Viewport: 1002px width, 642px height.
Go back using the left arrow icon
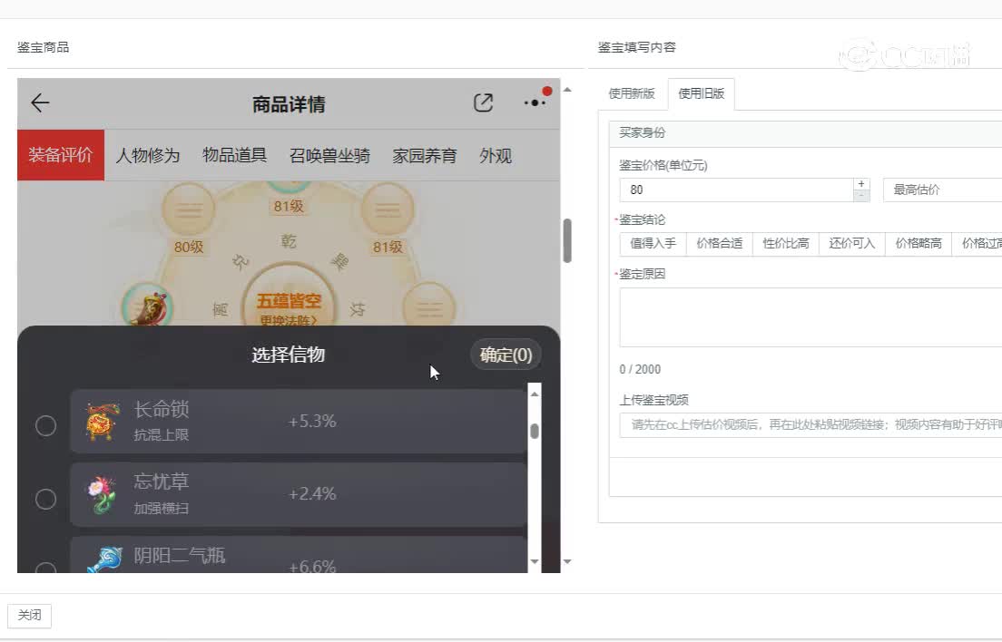click(40, 102)
